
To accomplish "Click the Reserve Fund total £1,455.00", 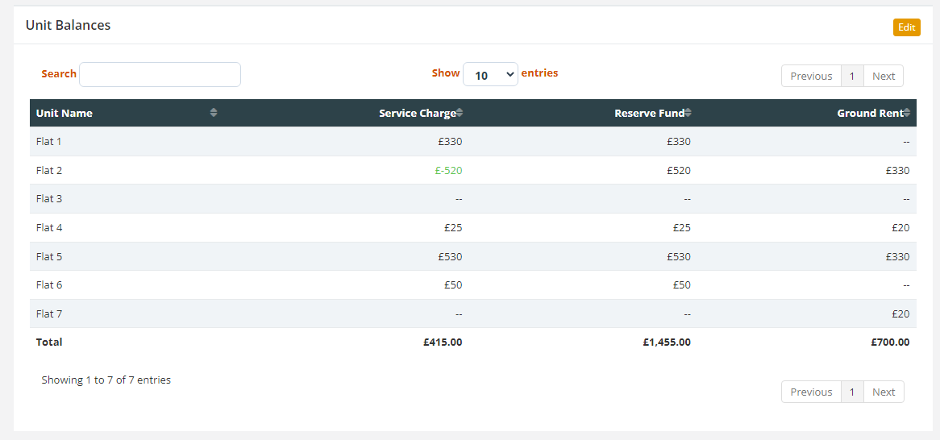I will (x=667, y=342).
